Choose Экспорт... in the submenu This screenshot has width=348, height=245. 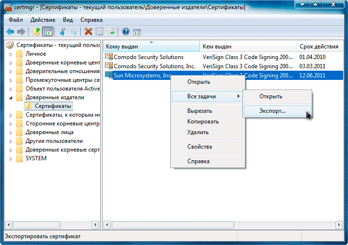click(x=277, y=111)
